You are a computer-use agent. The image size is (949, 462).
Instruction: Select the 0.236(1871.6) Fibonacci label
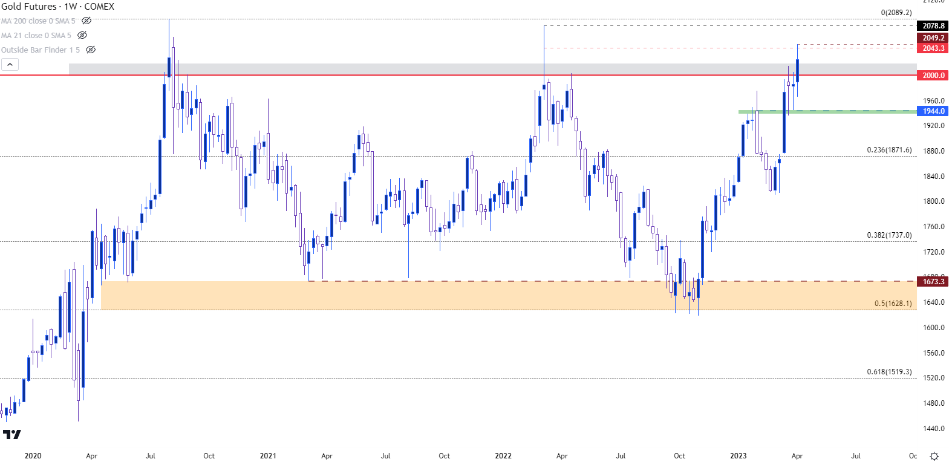889,149
